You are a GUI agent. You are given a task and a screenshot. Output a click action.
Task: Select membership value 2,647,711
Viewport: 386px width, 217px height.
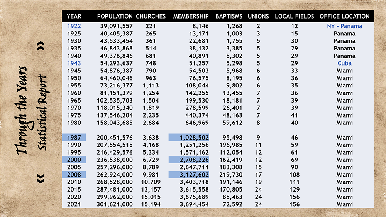(194, 167)
